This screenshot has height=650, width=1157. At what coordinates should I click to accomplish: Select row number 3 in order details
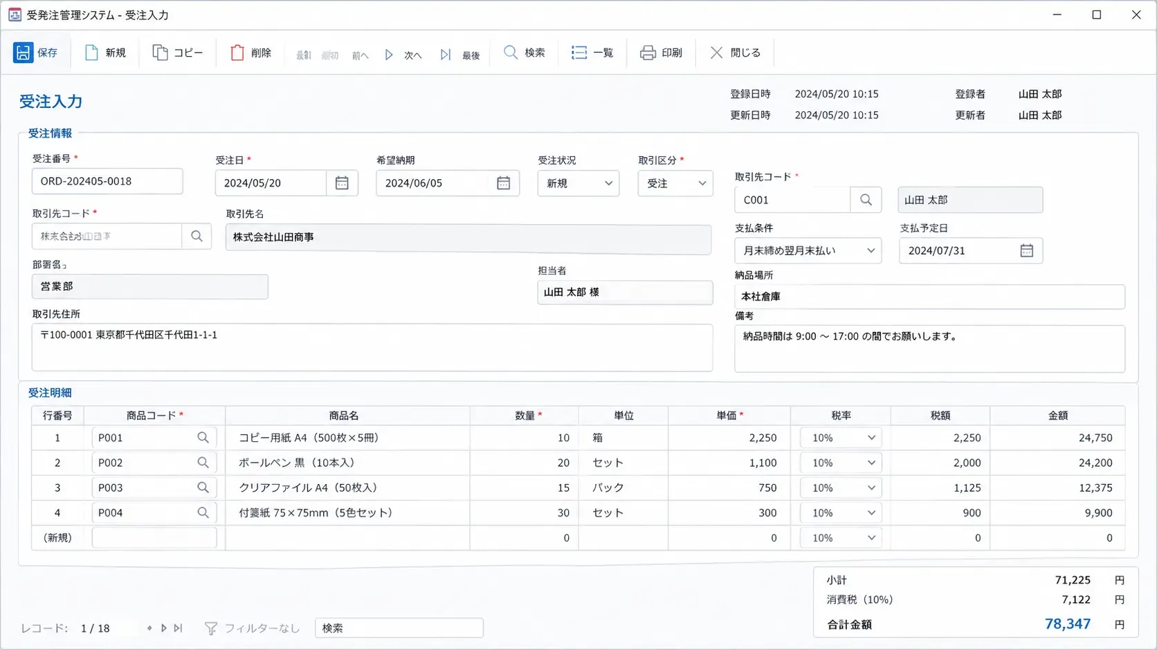click(x=57, y=488)
